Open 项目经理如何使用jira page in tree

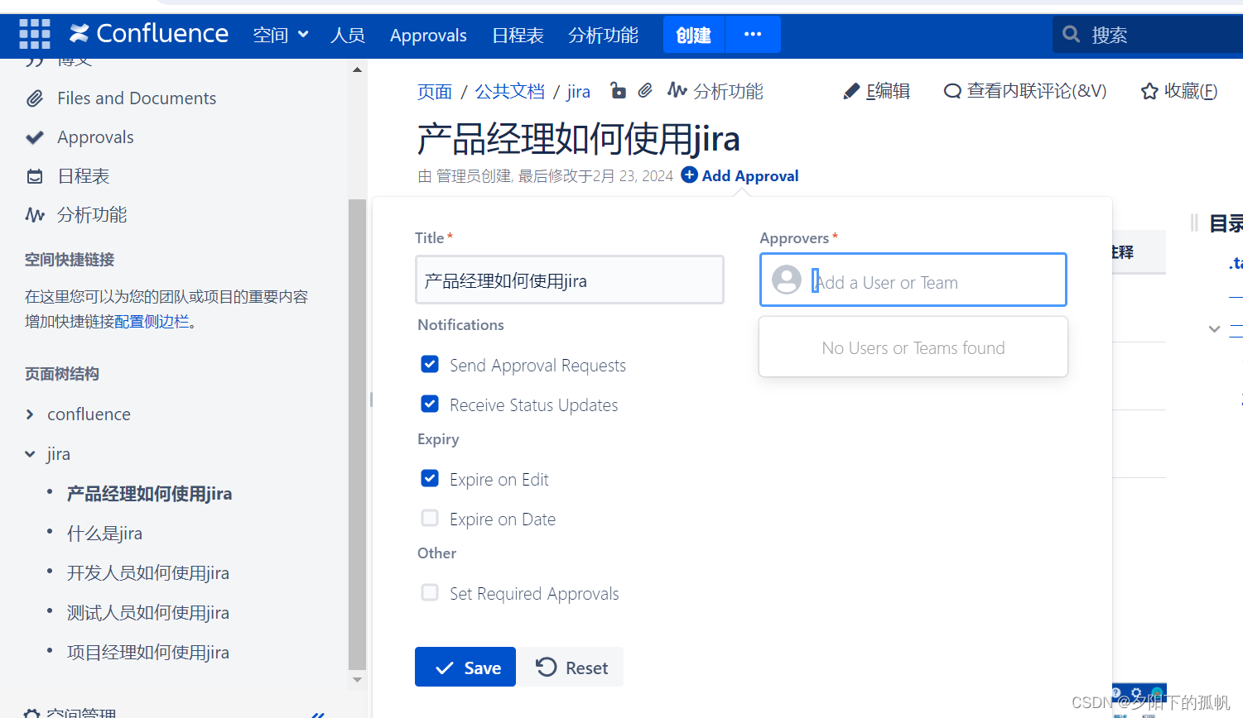point(148,653)
